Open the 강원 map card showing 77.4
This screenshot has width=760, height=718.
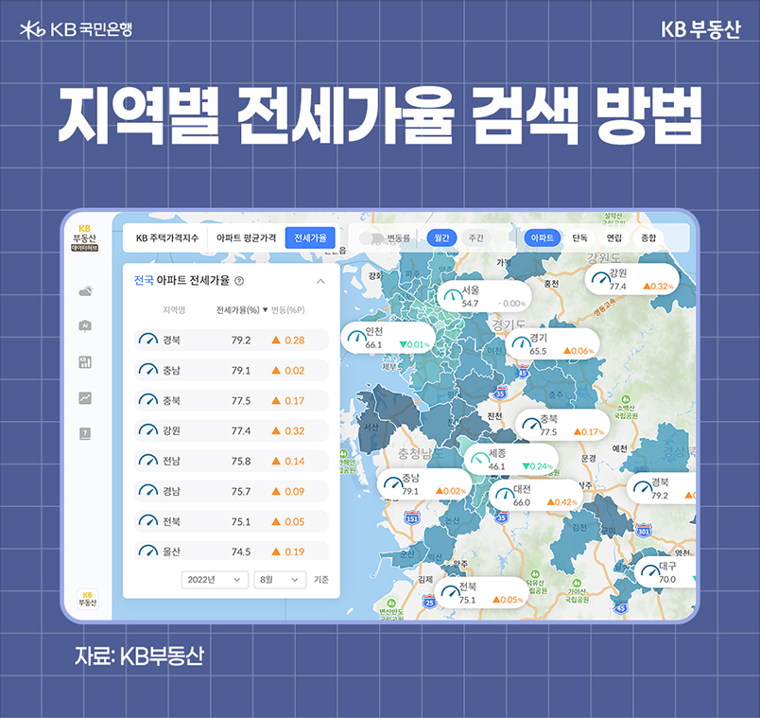pyautogui.click(x=632, y=279)
